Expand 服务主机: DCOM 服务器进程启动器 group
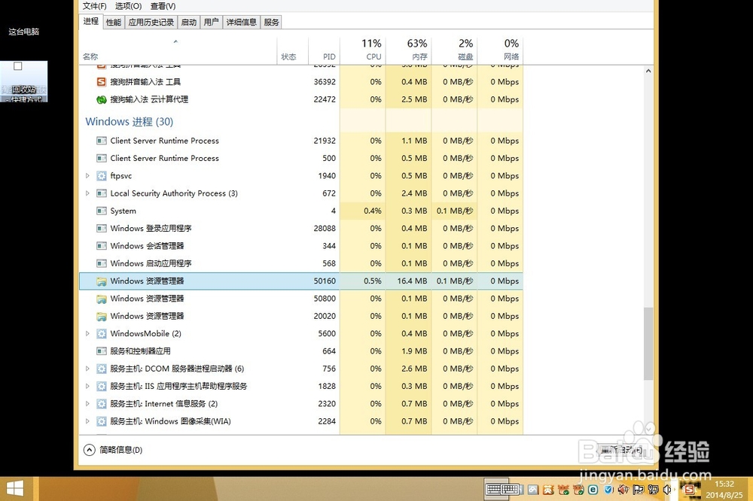Image resolution: width=753 pixels, height=501 pixels. pyautogui.click(x=87, y=369)
